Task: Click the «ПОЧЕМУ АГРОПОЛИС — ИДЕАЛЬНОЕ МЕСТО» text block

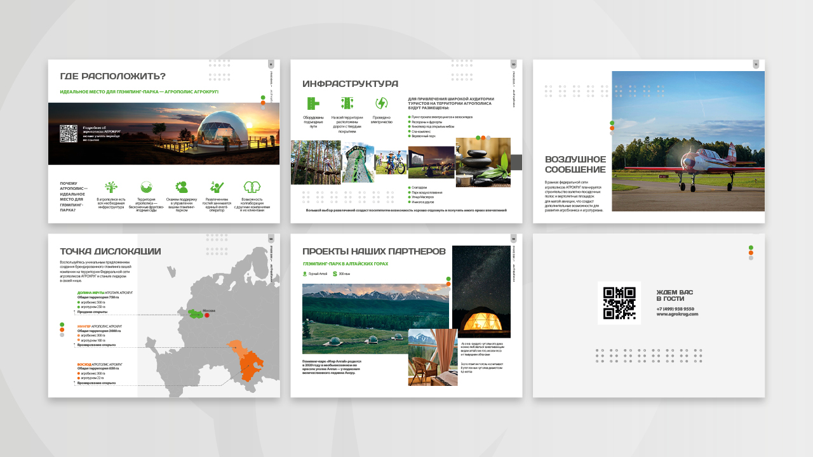Action: (74, 197)
